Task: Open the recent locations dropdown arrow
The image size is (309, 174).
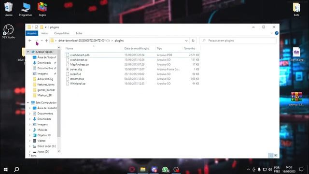Action: tap(42, 41)
